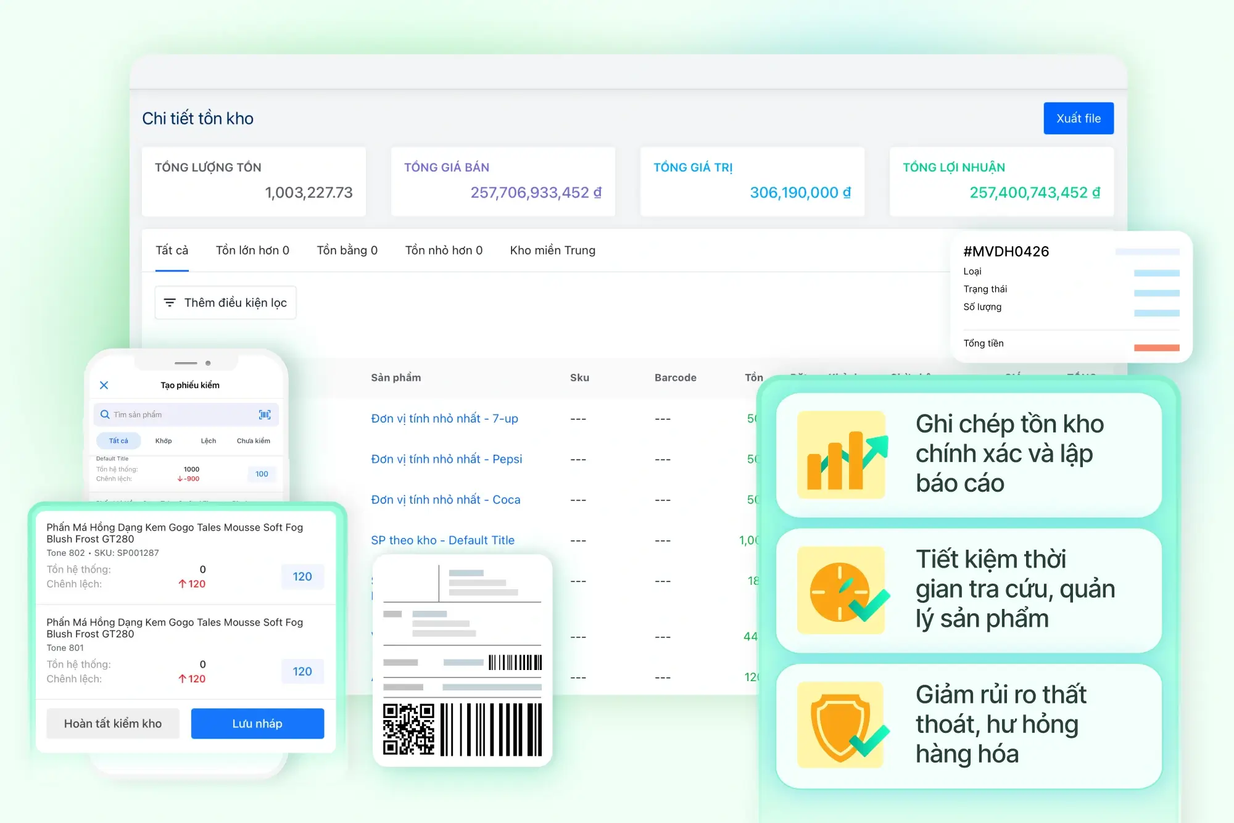This screenshot has width=1234, height=823.
Task: Click the Loại label in order card
Action: [972, 271]
